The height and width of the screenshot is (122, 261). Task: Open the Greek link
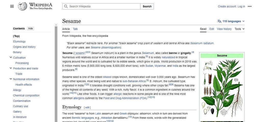pyautogui.click(x=123, y=114)
